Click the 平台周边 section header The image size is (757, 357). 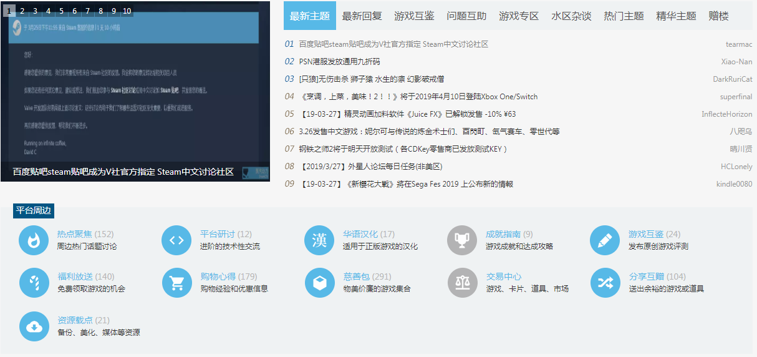point(34,210)
